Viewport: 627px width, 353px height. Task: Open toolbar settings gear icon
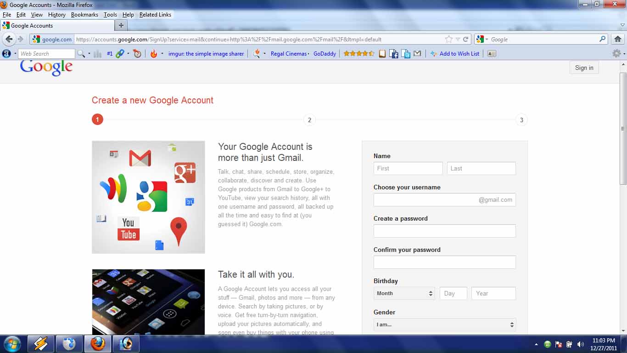(617, 53)
